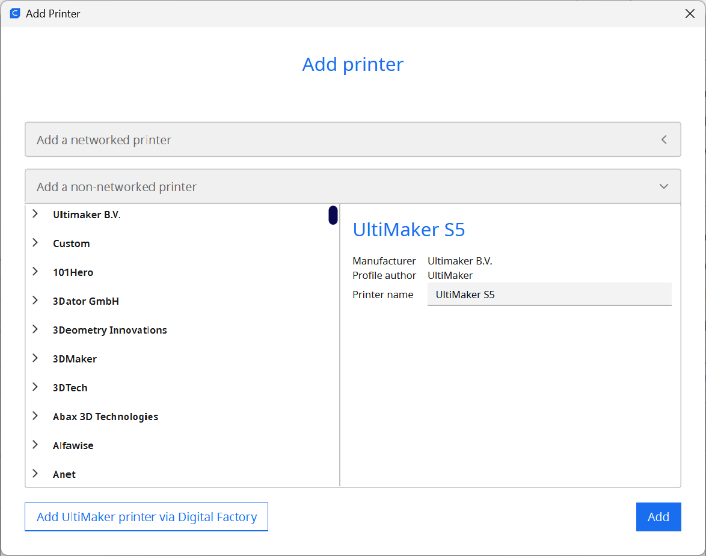Select the Ultimaker B.V. list entry

point(87,215)
